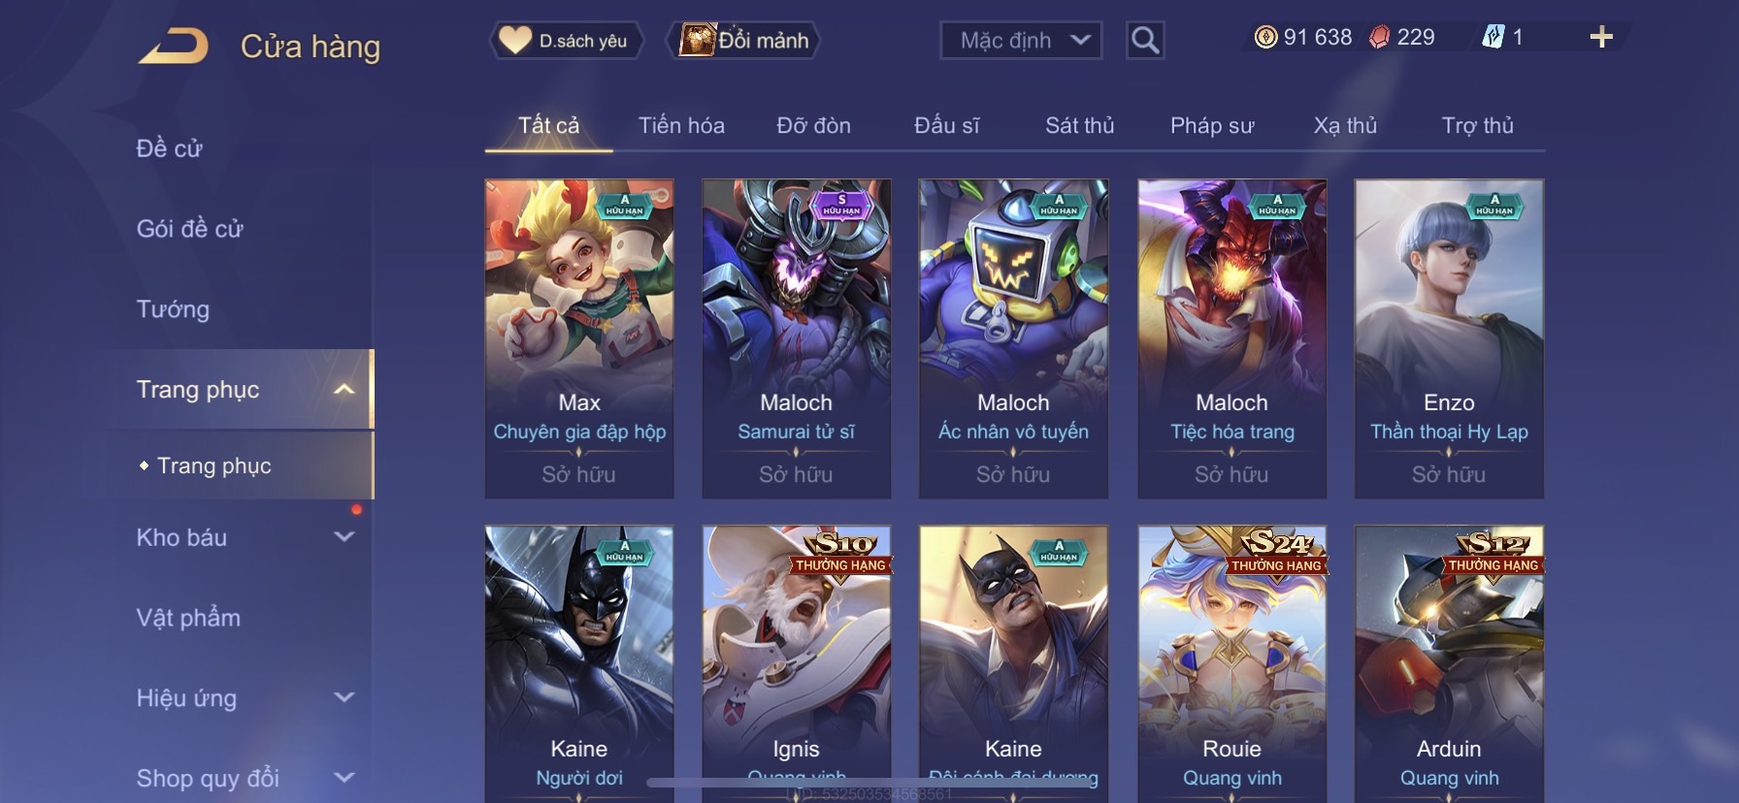The height and width of the screenshot is (803, 1739).
Task: Open the D.sách yêu heart wishlist
Action: point(566,41)
